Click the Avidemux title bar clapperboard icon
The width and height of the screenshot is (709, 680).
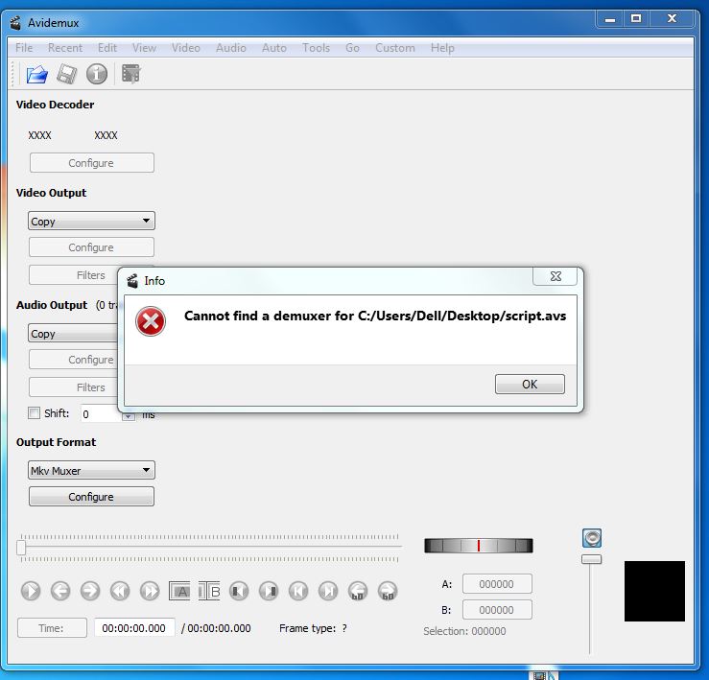(x=15, y=23)
